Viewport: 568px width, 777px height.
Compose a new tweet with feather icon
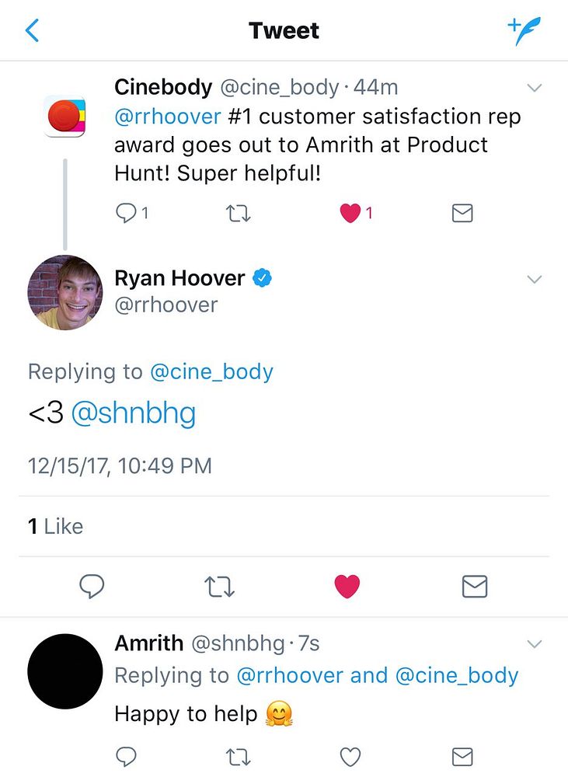pyautogui.click(x=524, y=30)
